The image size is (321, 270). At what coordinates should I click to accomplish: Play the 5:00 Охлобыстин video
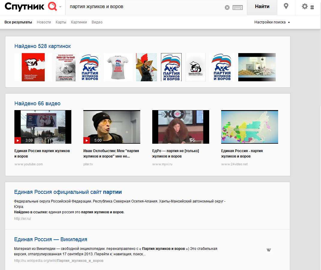(x=112, y=127)
